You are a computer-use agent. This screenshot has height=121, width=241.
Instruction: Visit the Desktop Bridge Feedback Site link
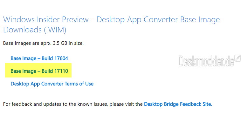(x=178, y=104)
